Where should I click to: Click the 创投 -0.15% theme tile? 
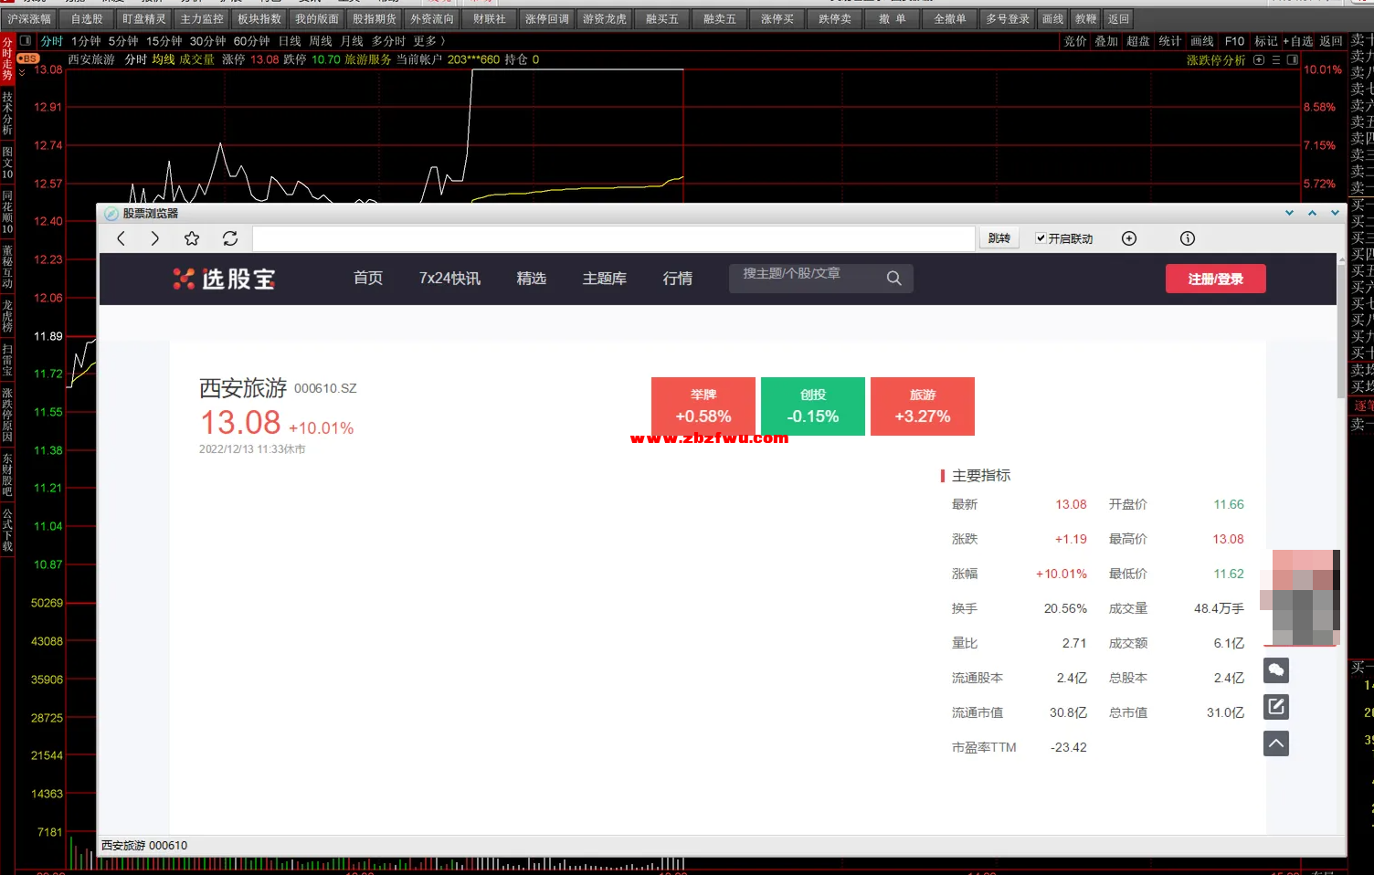(x=813, y=406)
